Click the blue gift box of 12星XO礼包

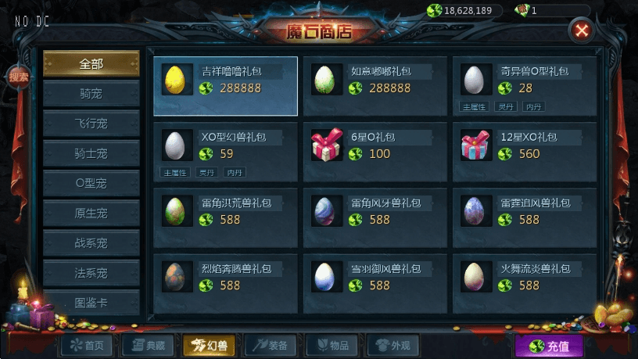pos(475,145)
